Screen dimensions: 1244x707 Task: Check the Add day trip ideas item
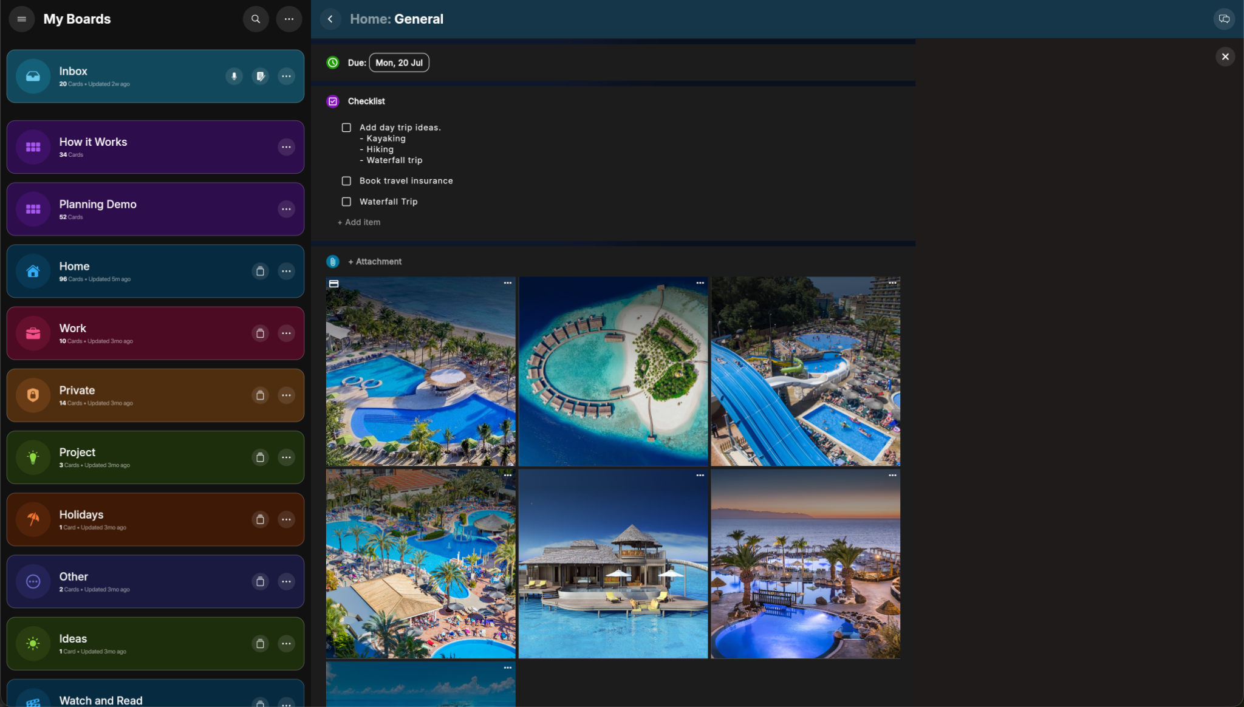coord(346,128)
